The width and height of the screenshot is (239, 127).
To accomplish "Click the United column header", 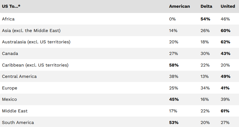I will pos(228,6).
